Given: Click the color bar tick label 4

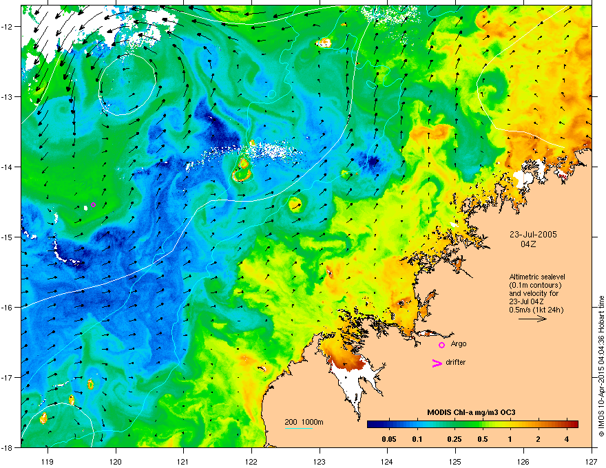Looking at the screenshot, I should pos(567,439).
